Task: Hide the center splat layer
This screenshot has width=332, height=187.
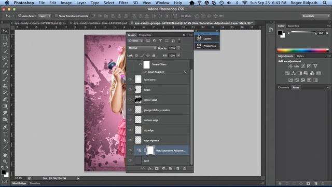Action: [x=130, y=100]
